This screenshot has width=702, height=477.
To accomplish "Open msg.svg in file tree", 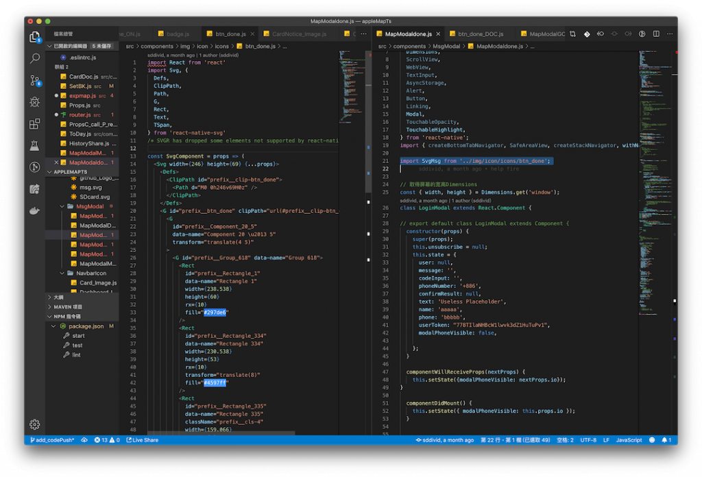I will (x=90, y=187).
